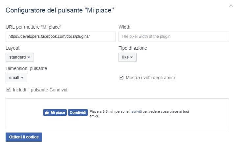The width and height of the screenshot is (234, 146).
Task: Click the "Mostra i volti degli amici" label text
Action: [x=150, y=78]
